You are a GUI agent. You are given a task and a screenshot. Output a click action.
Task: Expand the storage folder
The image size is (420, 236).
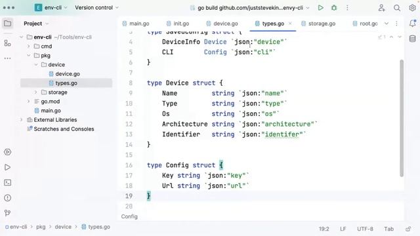(x=36, y=92)
